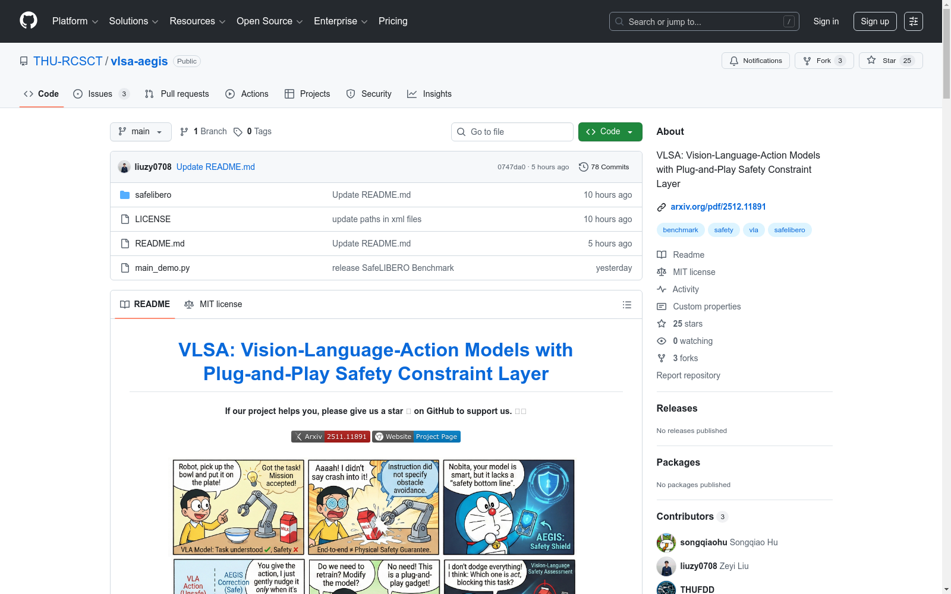Viewport: 951px width, 594px height.
Task: Open the Pull requests tab
Action: point(177,94)
